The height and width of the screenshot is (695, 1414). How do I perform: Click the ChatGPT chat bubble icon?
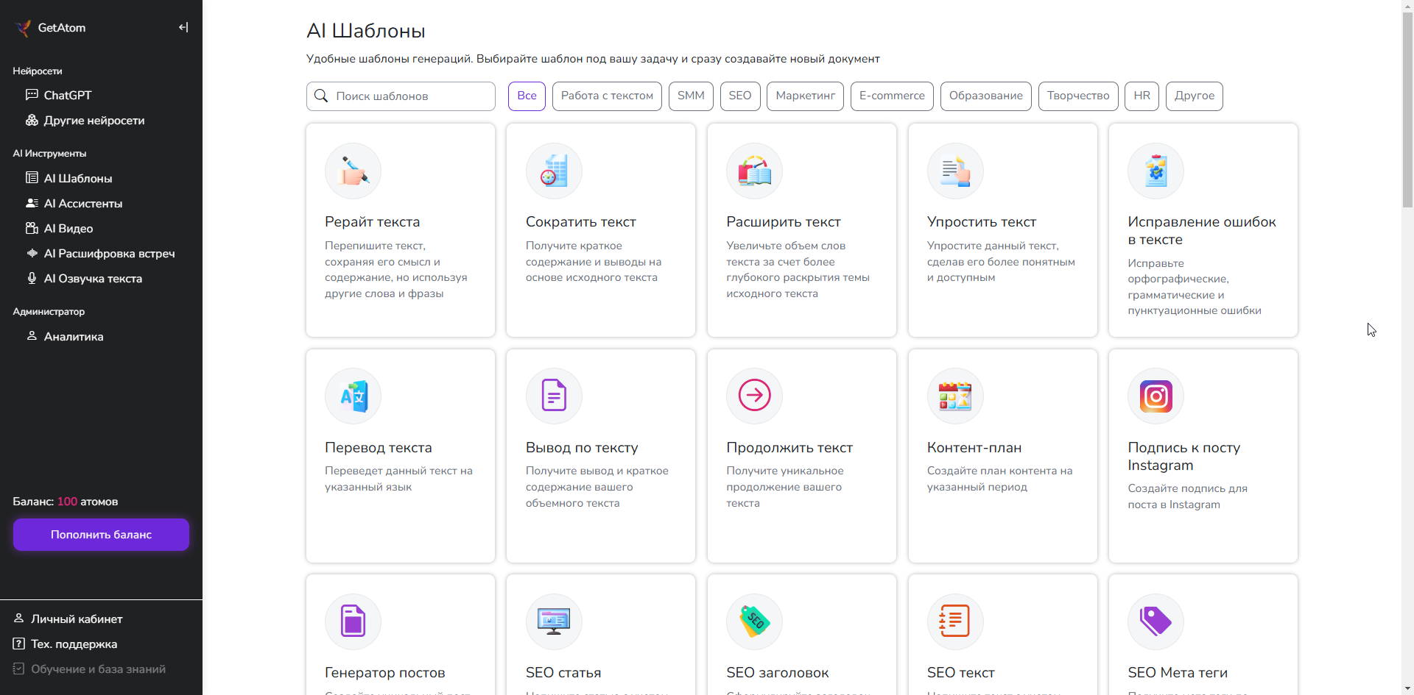32,95
